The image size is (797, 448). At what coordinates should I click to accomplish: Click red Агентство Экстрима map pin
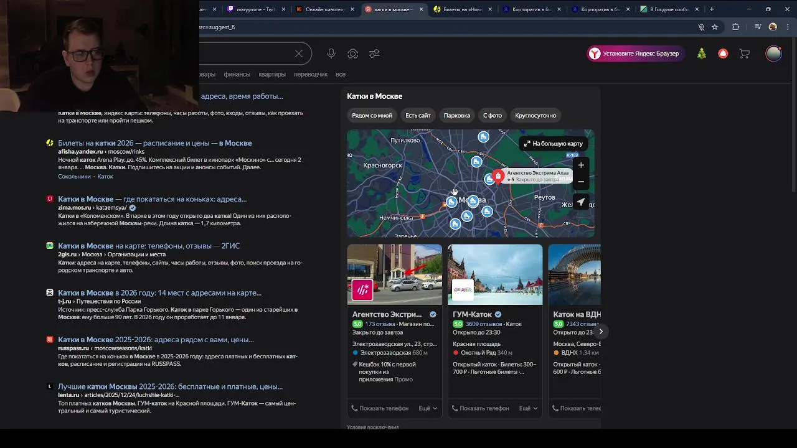coord(498,176)
